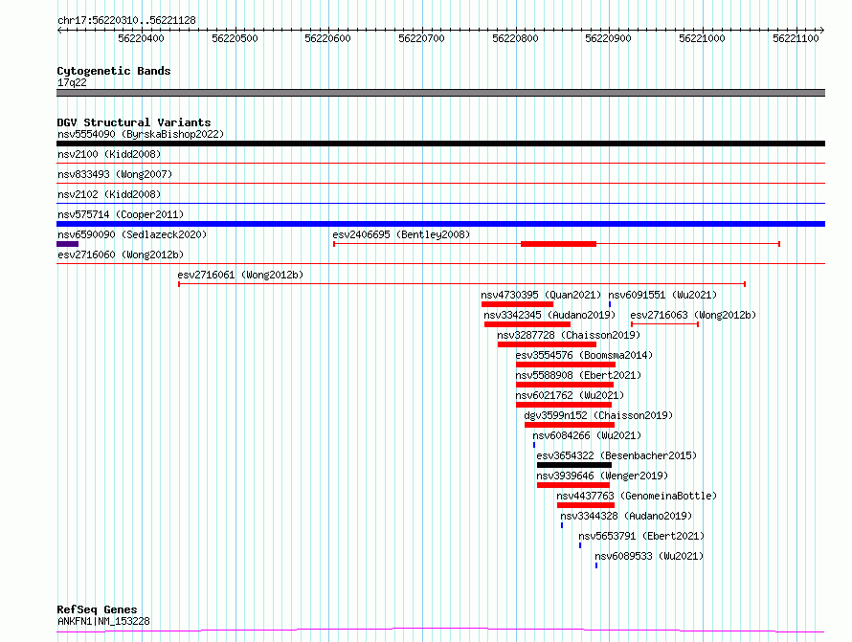
Task: Click the Cytogenetic Bands track heading
Action: (x=114, y=71)
